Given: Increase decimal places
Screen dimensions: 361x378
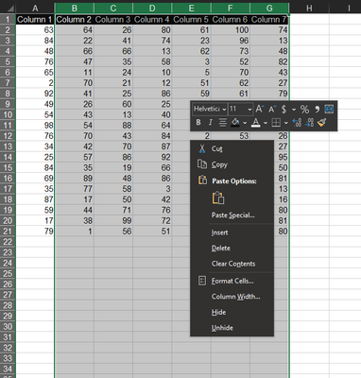Looking at the screenshot, I should pyautogui.click(x=297, y=122).
